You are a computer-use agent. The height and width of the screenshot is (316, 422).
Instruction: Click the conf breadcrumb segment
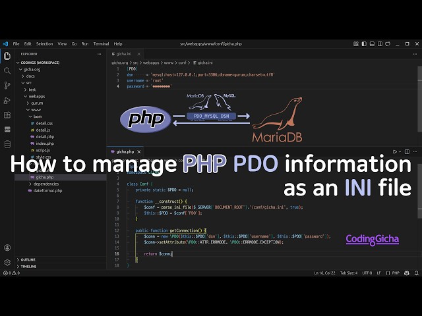pos(182,63)
